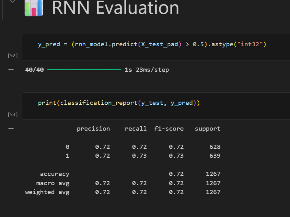
Task: Select the macro avg row label
Action: pyautogui.click(x=53, y=183)
